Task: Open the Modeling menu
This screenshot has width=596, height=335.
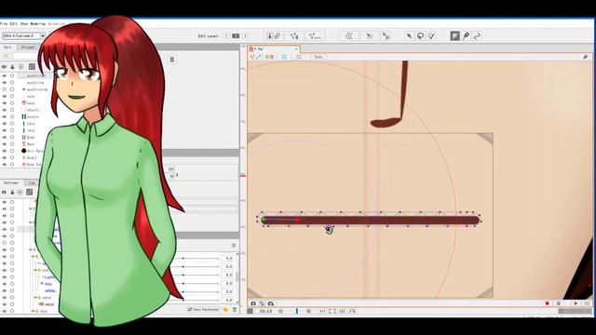Action: click(37, 23)
